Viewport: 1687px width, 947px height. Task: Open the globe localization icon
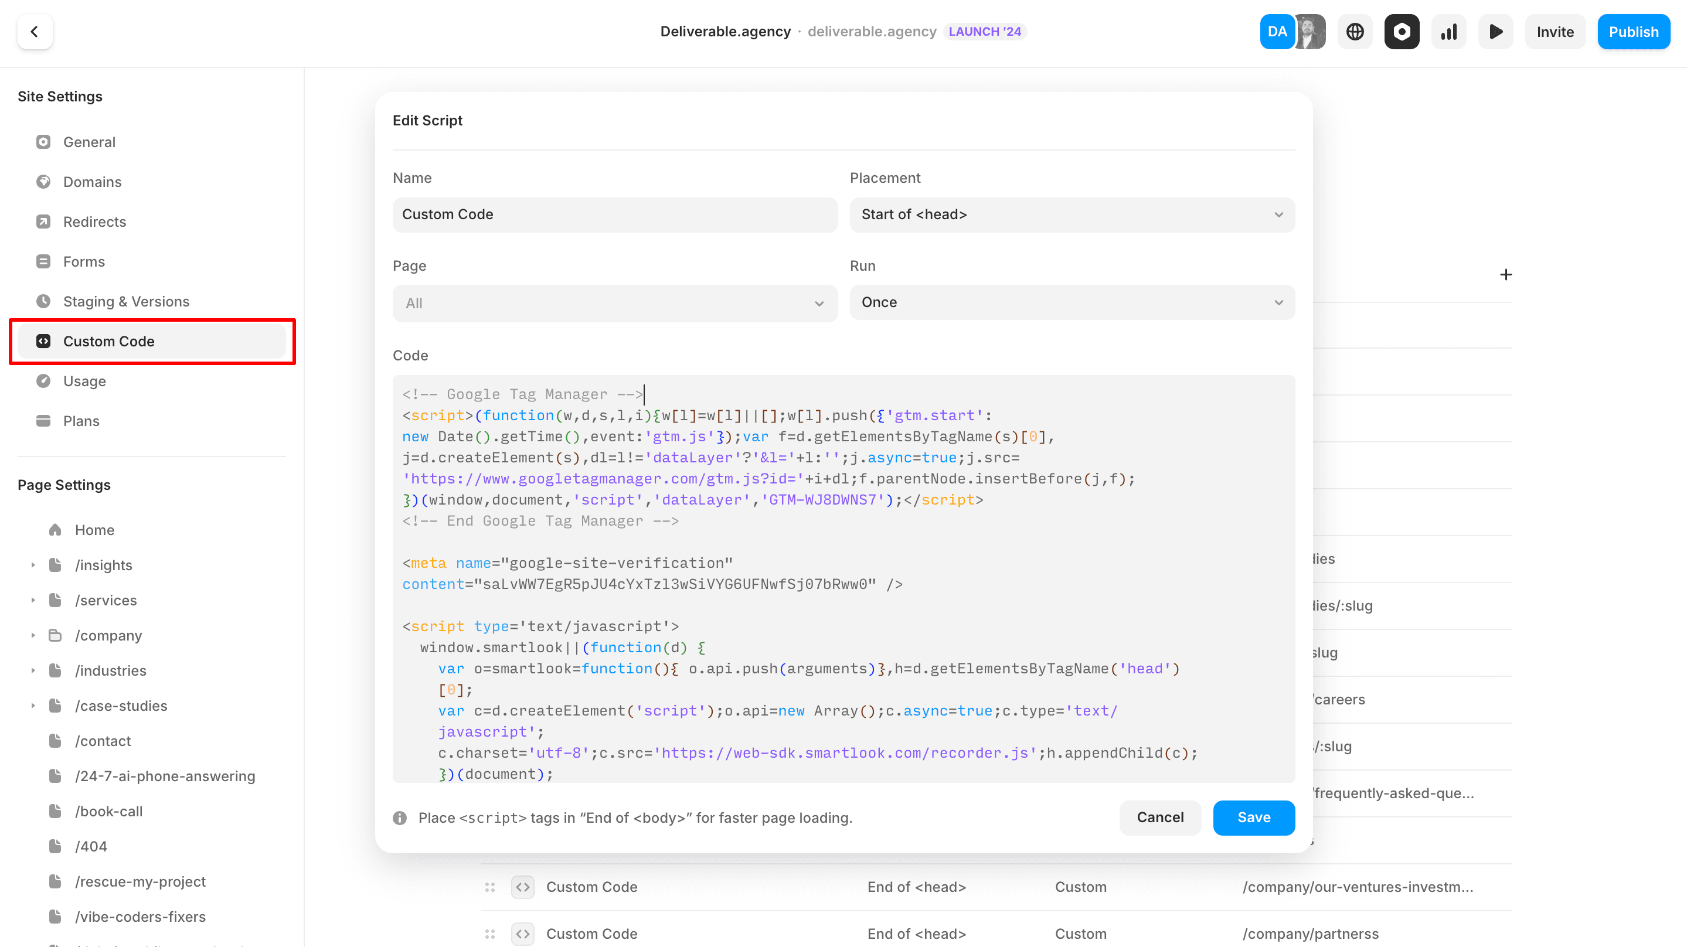[1354, 32]
